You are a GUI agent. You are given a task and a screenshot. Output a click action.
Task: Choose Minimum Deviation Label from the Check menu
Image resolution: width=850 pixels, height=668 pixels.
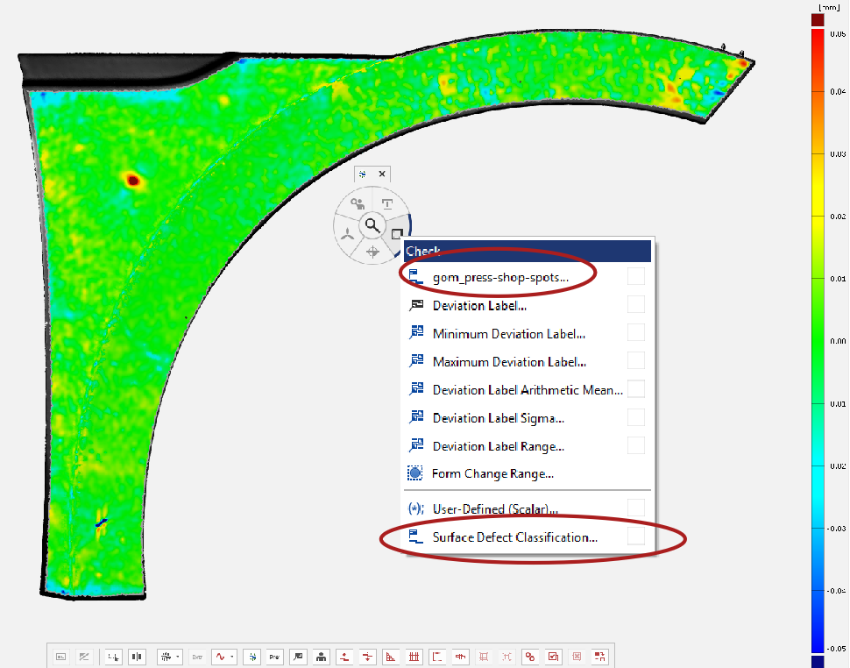508,333
